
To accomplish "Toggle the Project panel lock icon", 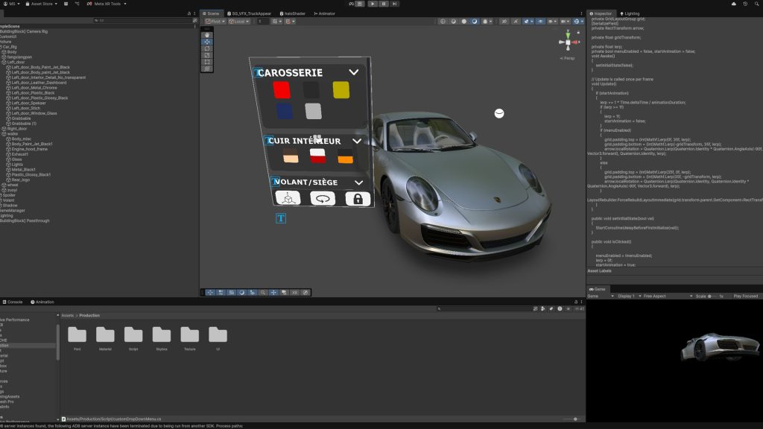I will [576, 302].
